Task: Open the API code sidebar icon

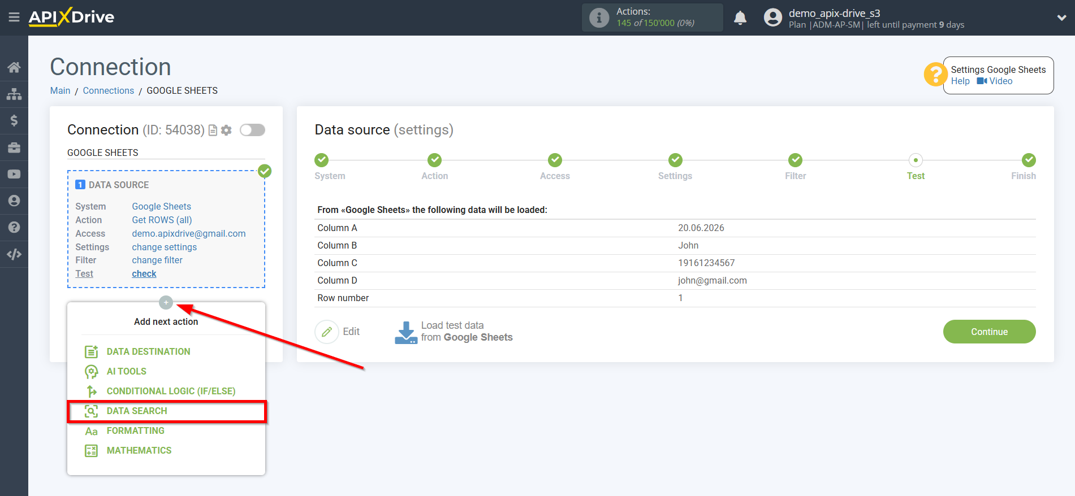Action: click(14, 254)
